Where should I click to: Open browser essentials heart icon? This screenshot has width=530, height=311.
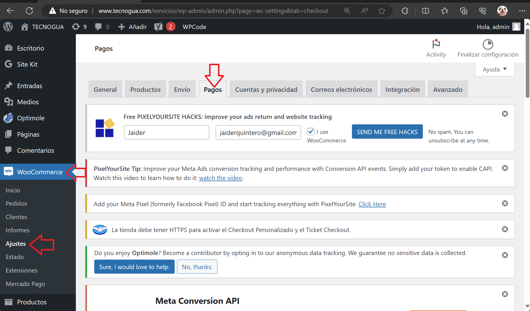click(x=483, y=11)
